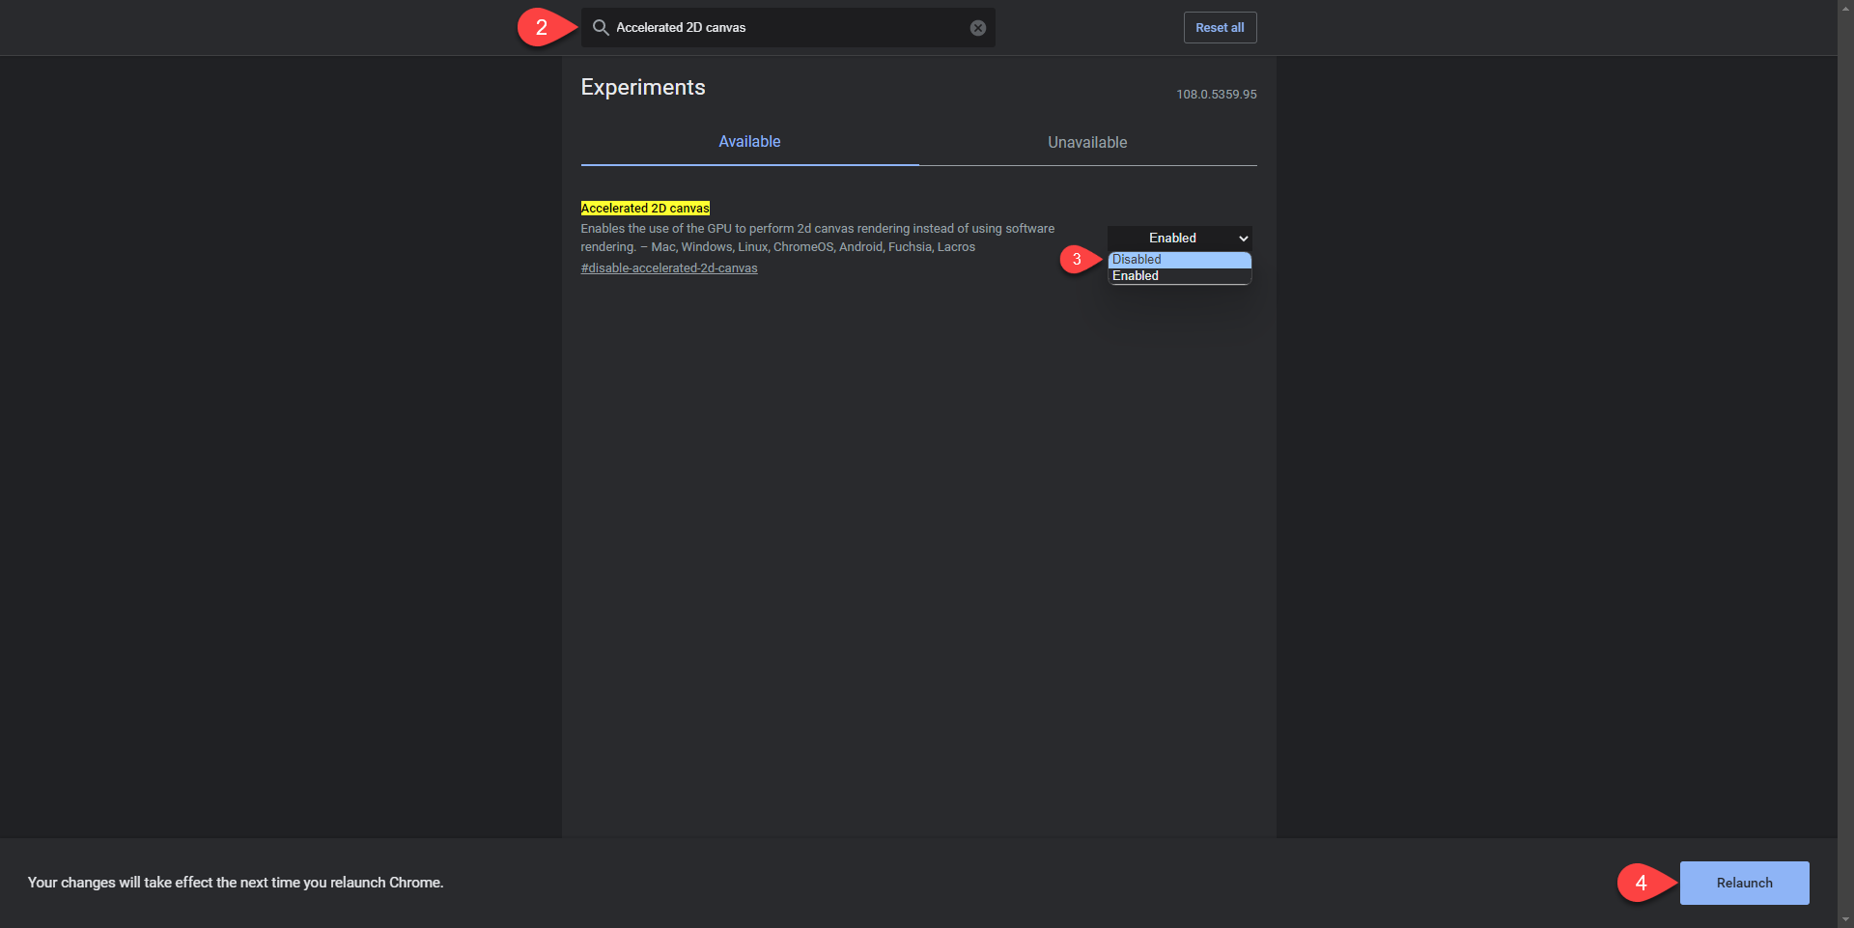Open the #disable-accelerated-2d-canvas link

tap(668, 268)
